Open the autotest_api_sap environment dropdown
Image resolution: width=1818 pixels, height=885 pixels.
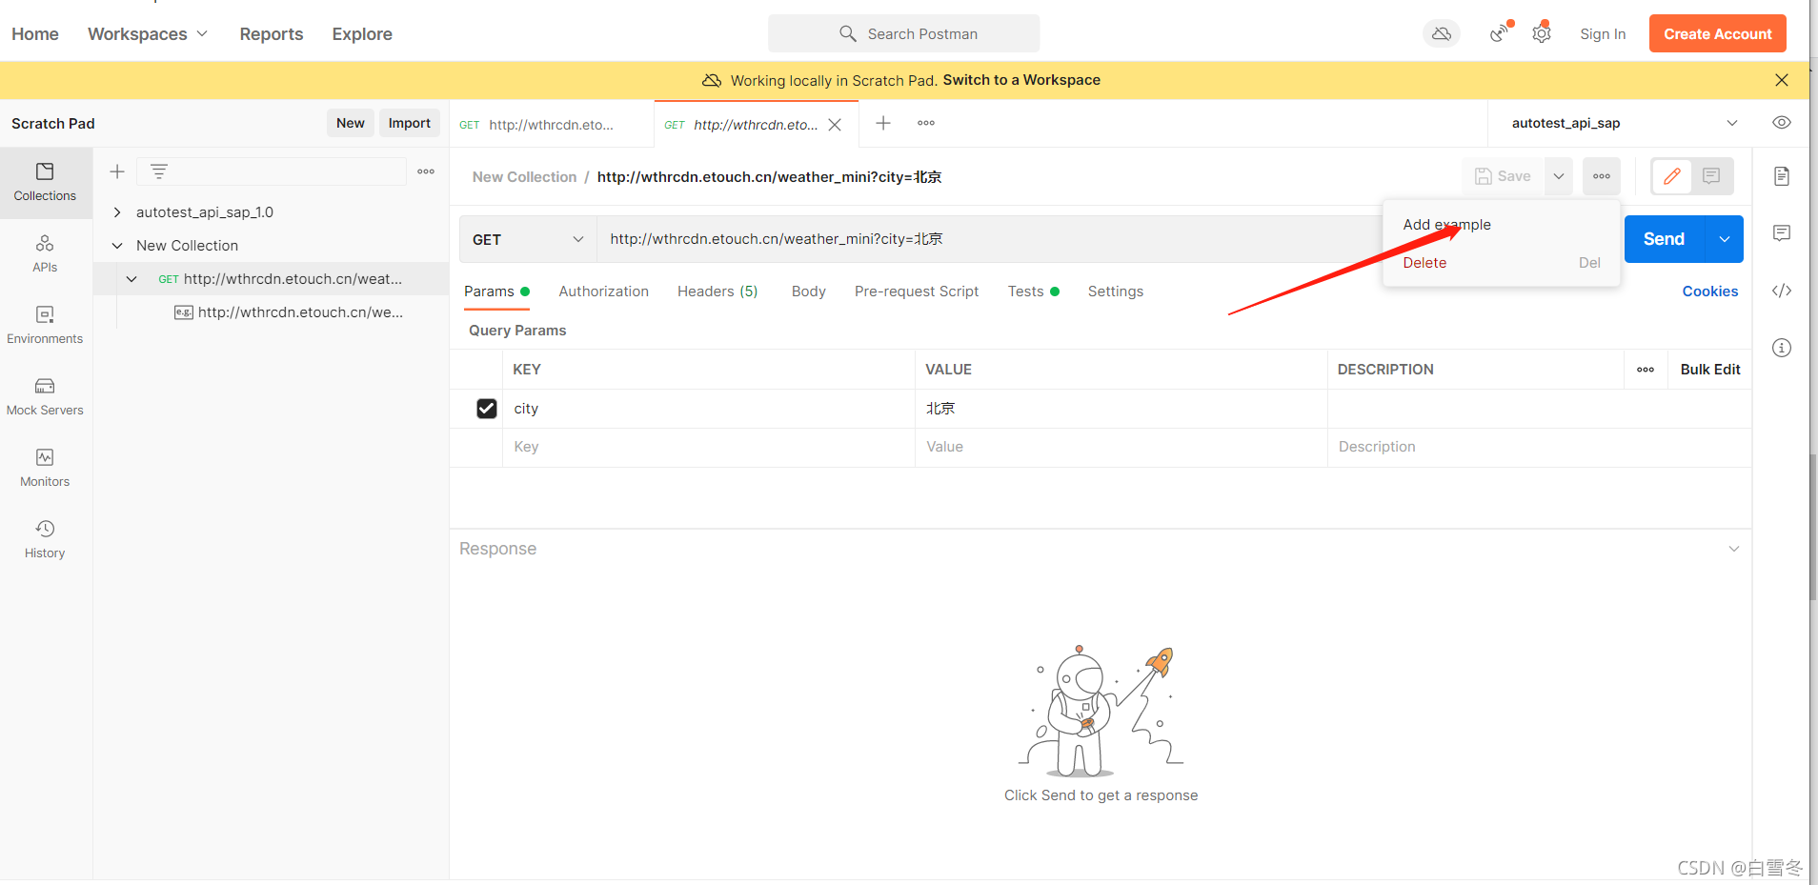click(1625, 123)
